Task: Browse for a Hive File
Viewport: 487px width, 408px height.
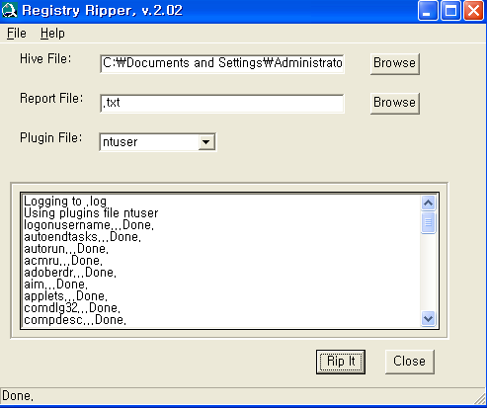Action: (395, 63)
